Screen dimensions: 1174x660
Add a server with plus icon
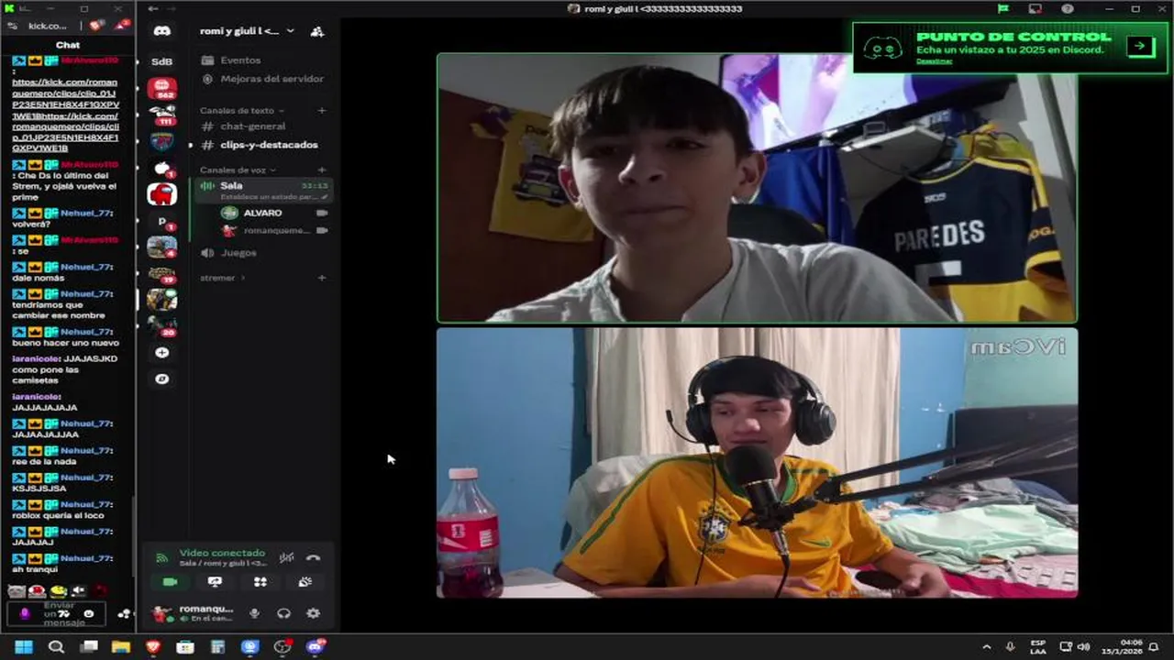pyautogui.click(x=162, y=353)
